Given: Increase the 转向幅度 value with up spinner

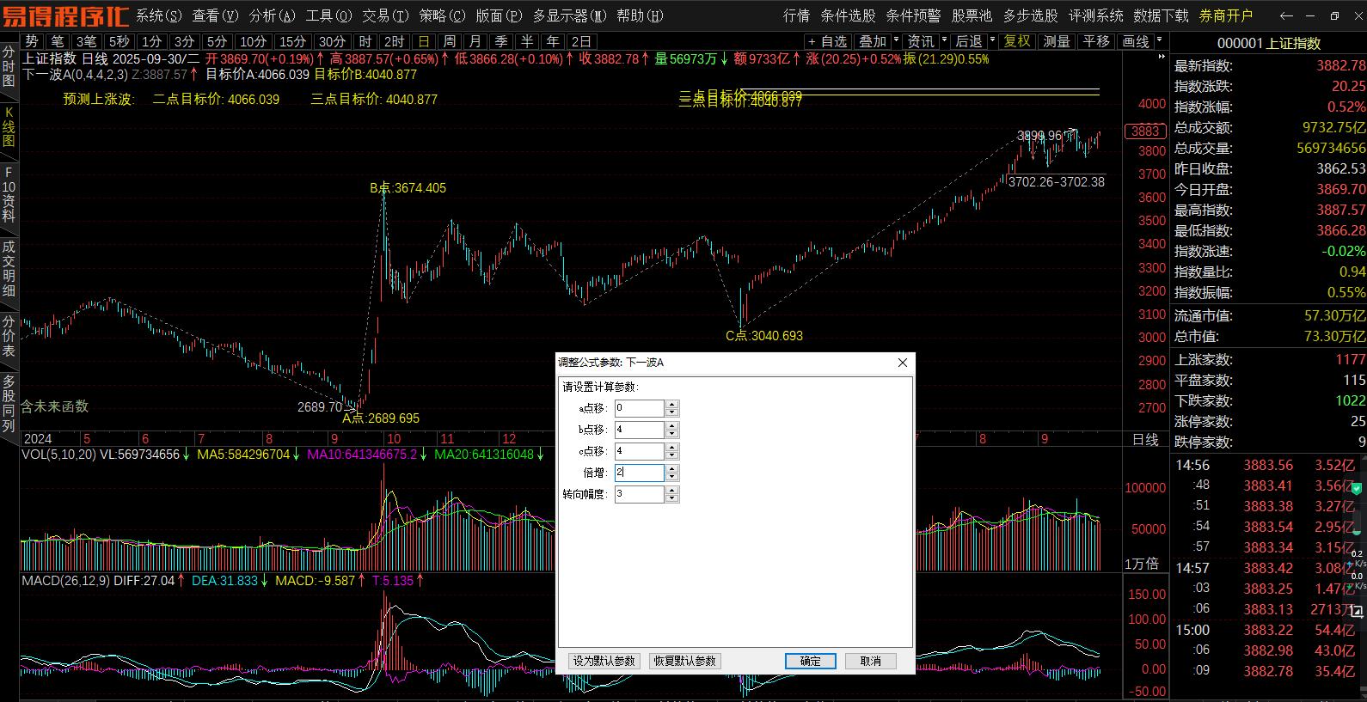Looking at the screenshot, I should coord(672,490).
